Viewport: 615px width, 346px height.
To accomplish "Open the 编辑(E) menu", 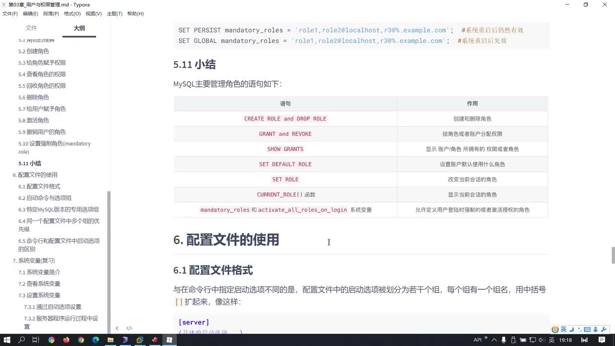I will [30, 14].
